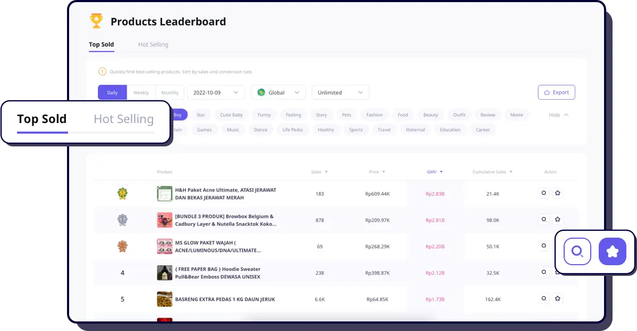The width and height of the screenshot is (637, 331).
Task: Click search icon for H&H Paket Acne row
Action: pyautogui.click(x=543, y=193)
